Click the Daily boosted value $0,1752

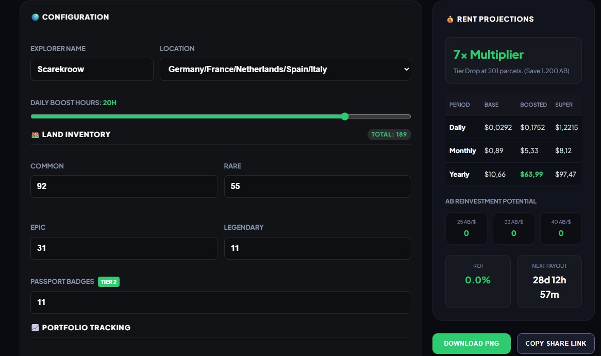coord(532,127)
